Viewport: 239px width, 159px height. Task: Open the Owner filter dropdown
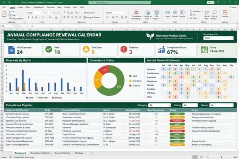[221, 105]
